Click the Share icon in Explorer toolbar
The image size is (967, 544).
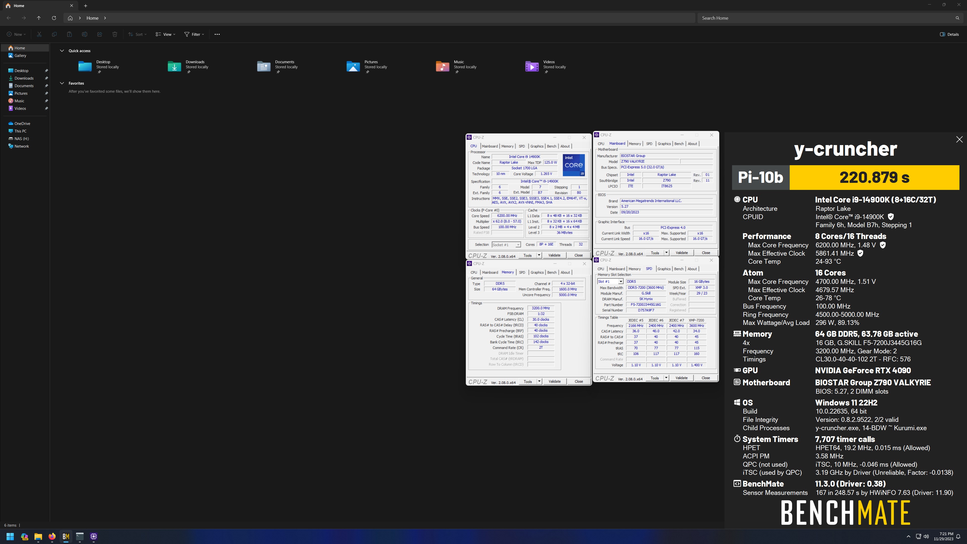[99, 34]
